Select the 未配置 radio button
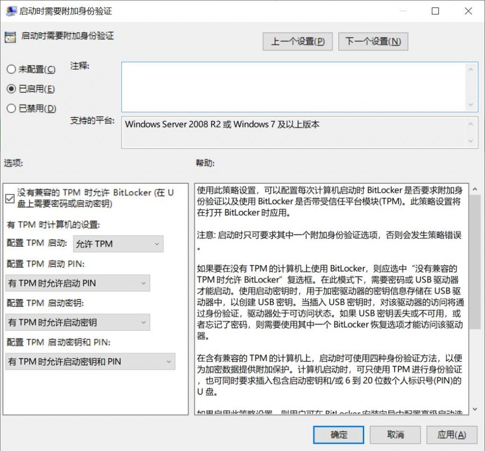485x451 pixels. (11, 70)
